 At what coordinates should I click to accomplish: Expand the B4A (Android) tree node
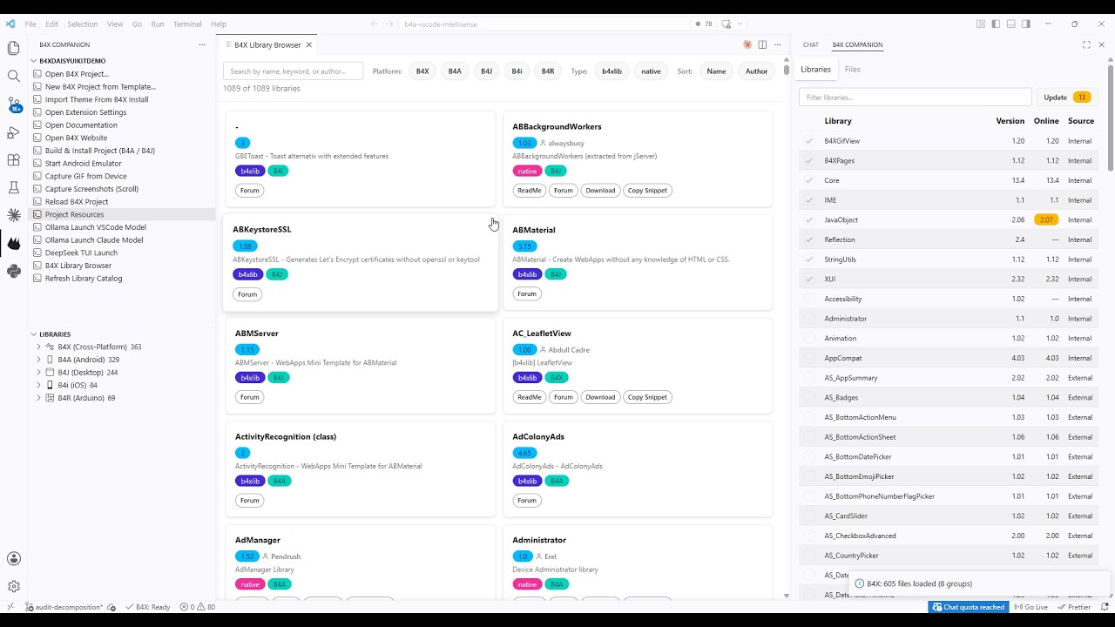[38, 360]
